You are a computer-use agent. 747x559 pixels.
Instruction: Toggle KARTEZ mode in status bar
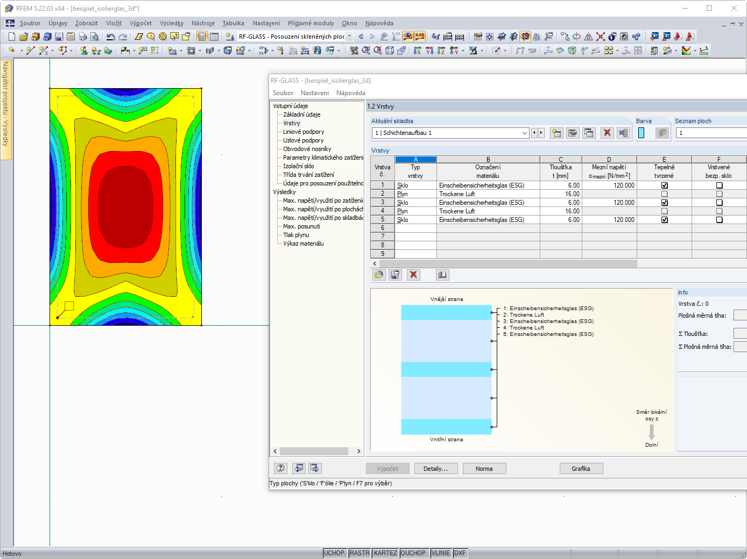click(385, 553)
